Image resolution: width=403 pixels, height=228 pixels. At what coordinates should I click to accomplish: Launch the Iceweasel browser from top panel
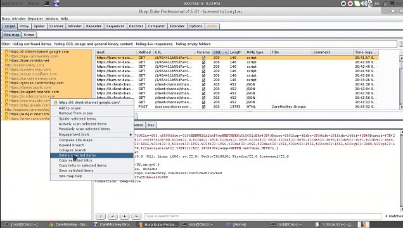[x=56, y=3]
